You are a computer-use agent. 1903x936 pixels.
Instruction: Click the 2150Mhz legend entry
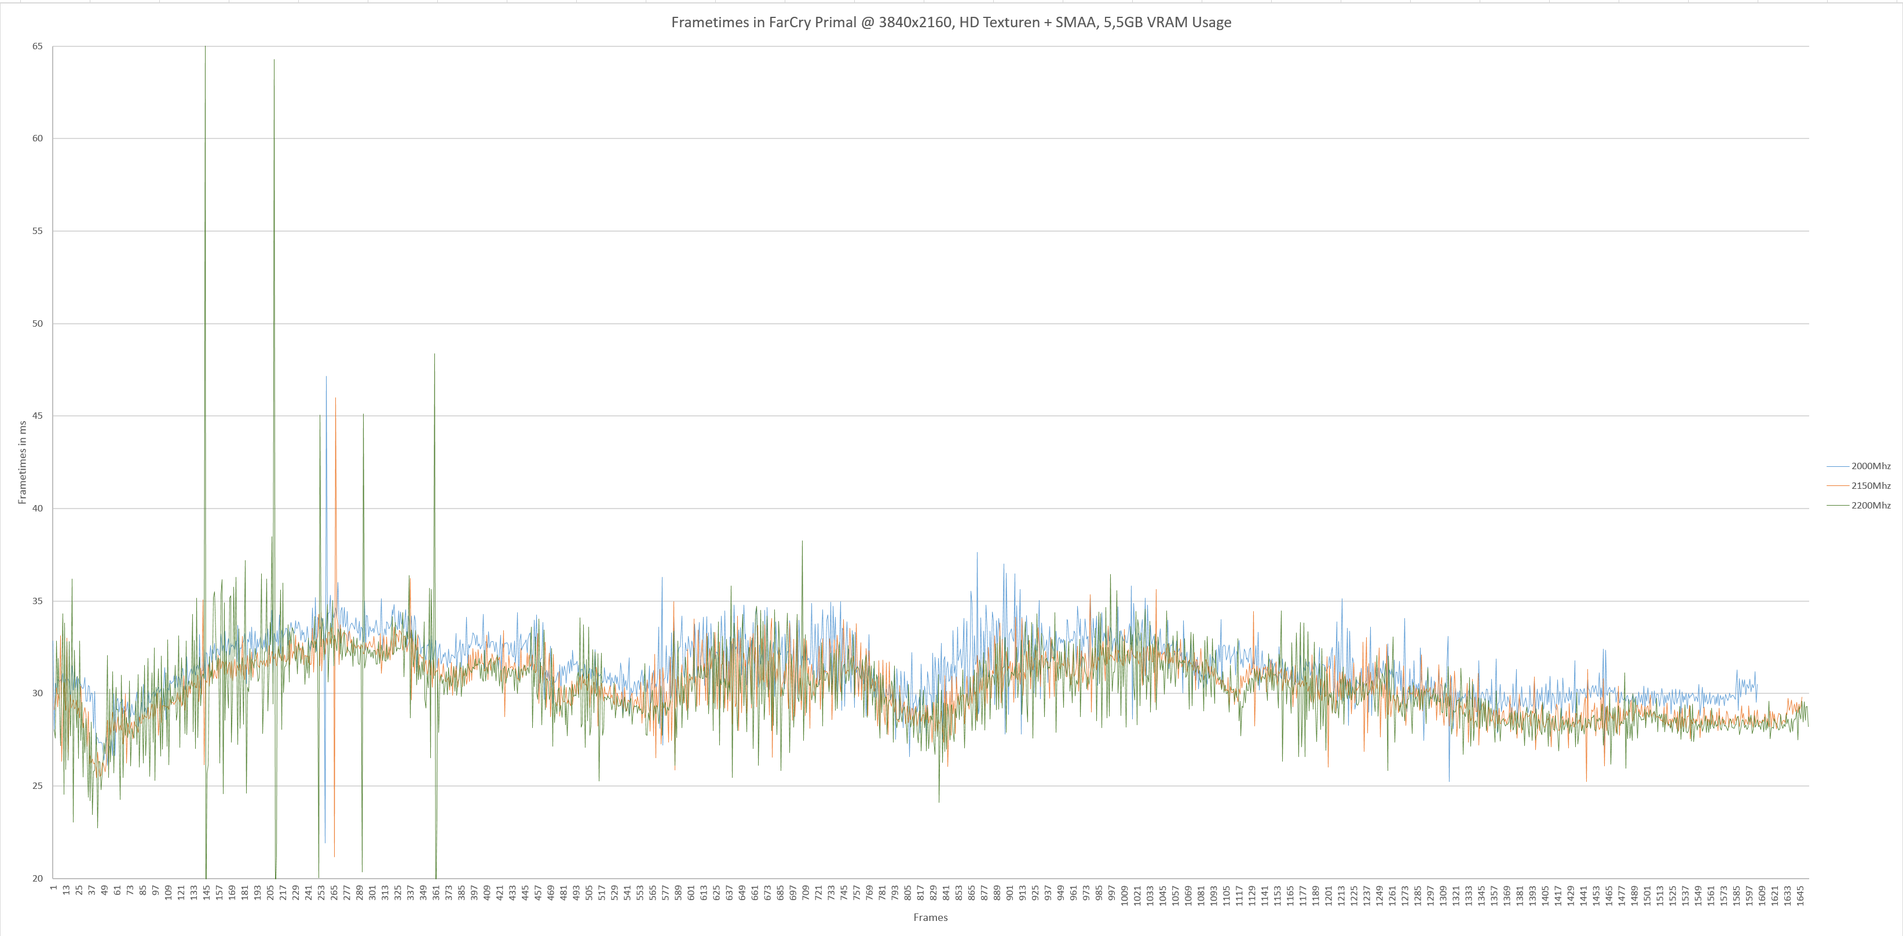click(1870, 486)
